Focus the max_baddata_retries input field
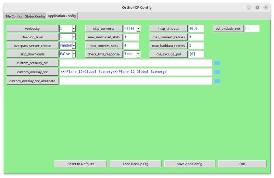Viewport: 274px width, 178px height. pos(196,46)
